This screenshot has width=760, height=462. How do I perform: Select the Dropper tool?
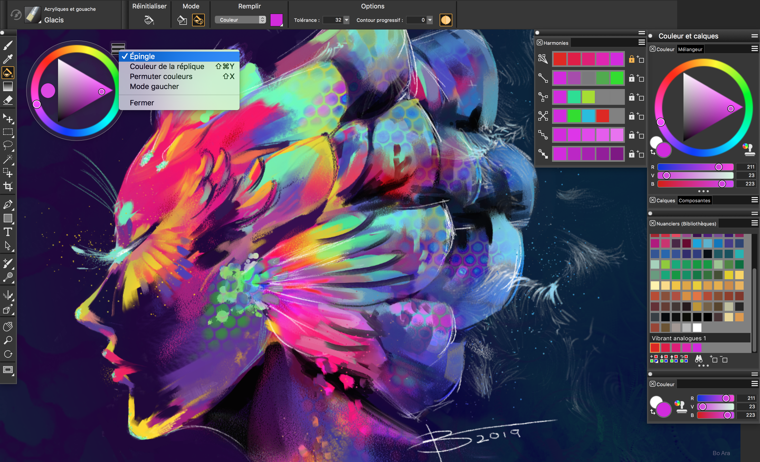8,58
